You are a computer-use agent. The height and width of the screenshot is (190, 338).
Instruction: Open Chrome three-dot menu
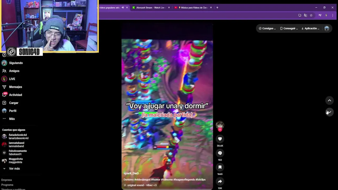[332, 15]
